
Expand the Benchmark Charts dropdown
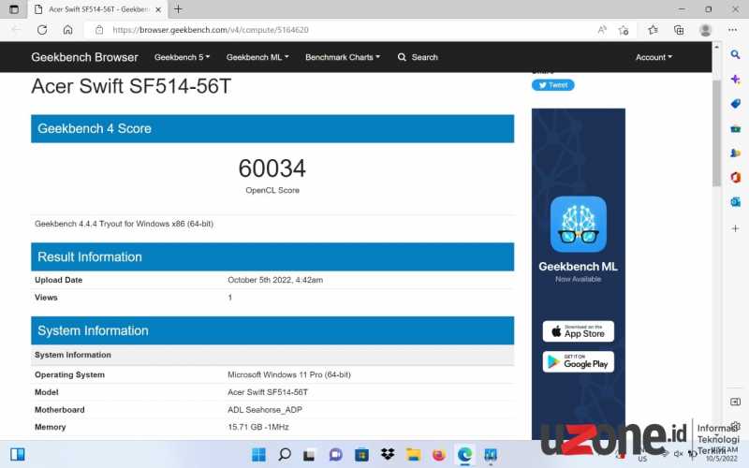pyautogui.click(x=343, y=57)
